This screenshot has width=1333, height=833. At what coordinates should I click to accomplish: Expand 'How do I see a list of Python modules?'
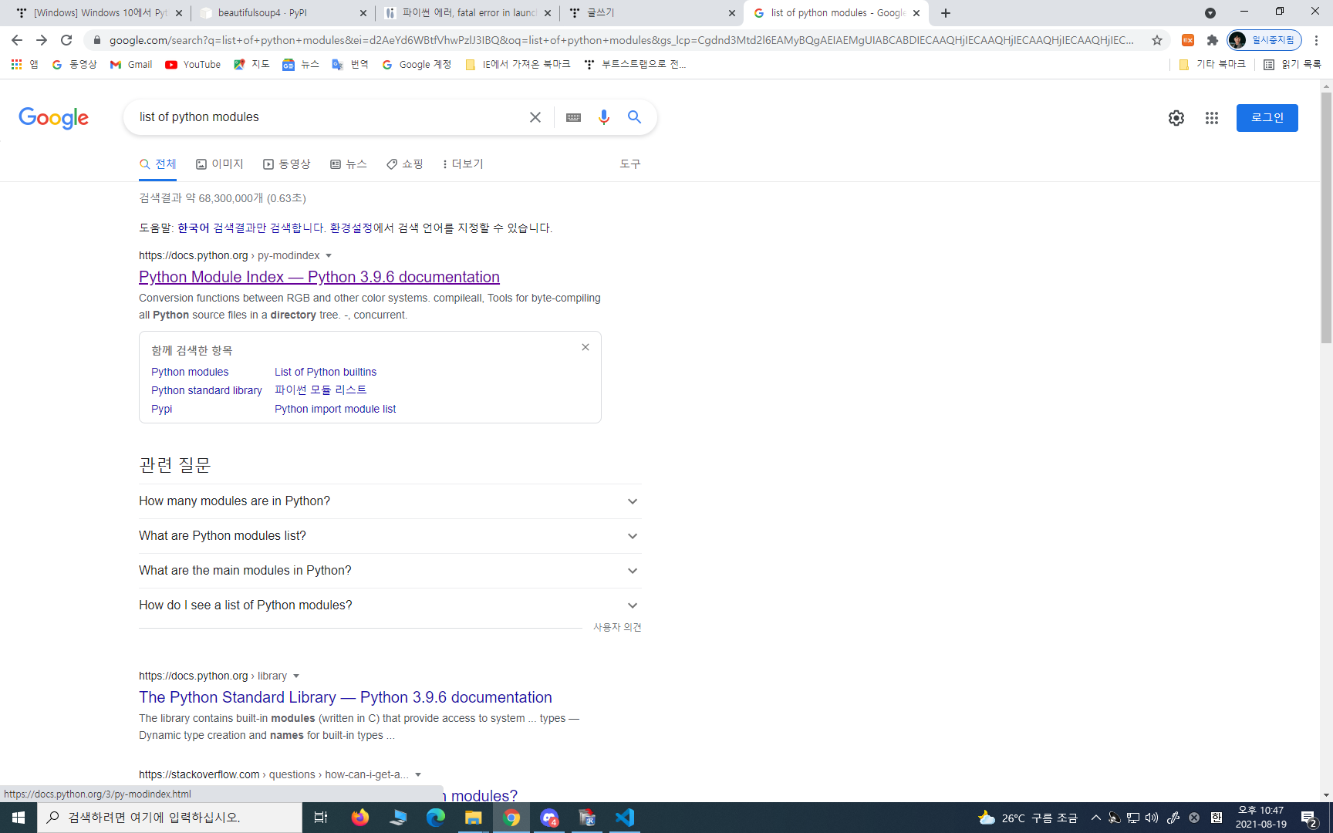pyautogui.click(x=390, y=605)
